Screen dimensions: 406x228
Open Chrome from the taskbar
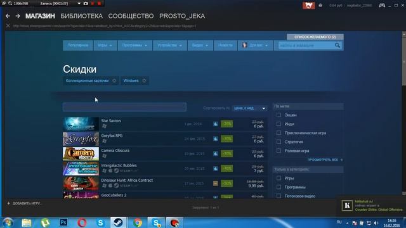138,222
